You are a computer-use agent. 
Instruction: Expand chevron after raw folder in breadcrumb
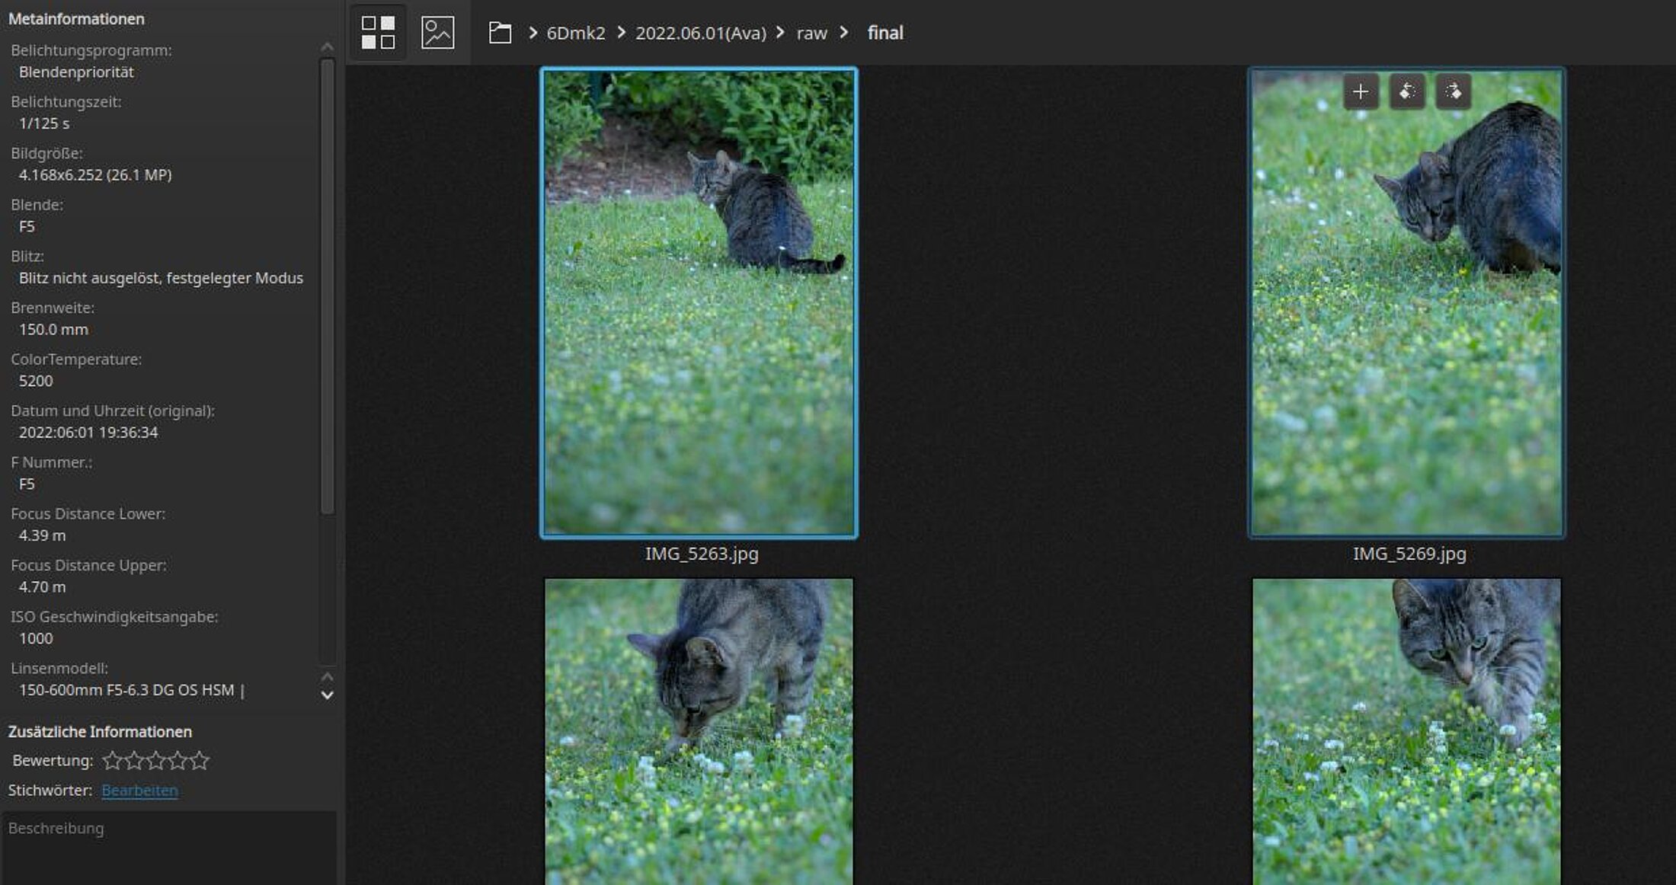click(843, 33)
